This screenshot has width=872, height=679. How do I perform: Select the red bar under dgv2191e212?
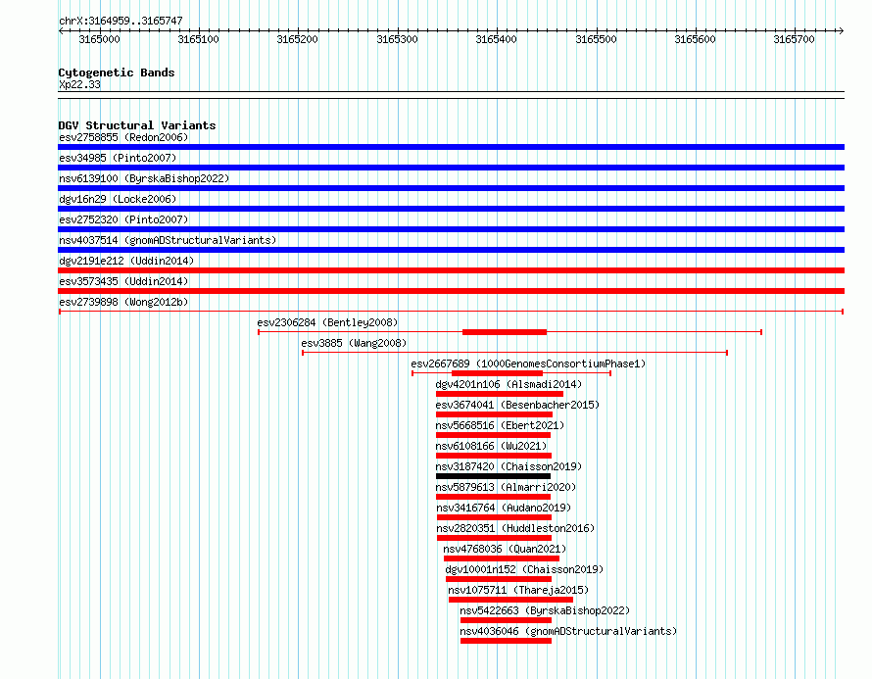[451, 270]
